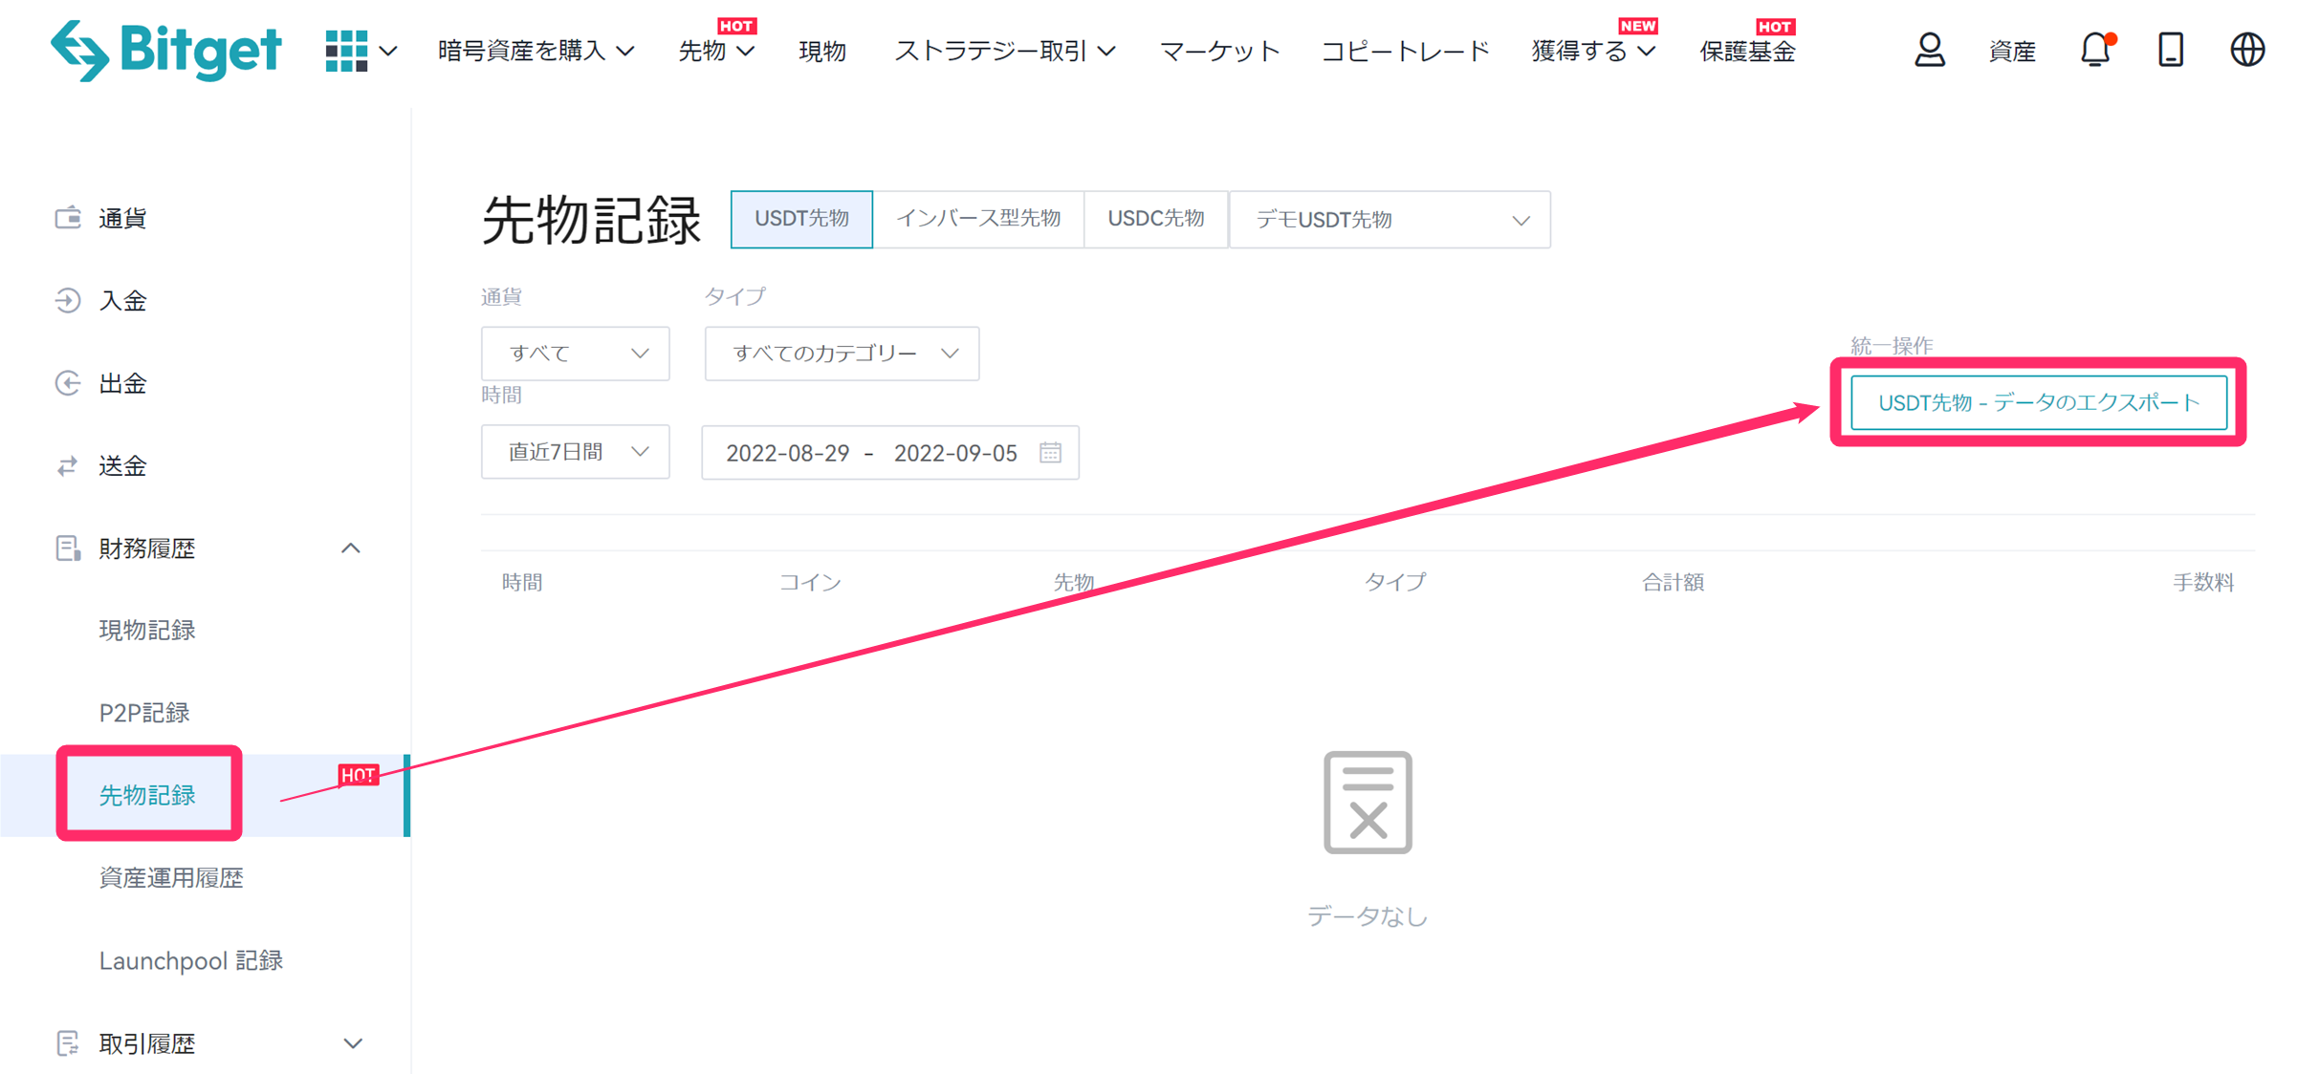Open the 直近7日間 time dropdown

pos(575,452)
